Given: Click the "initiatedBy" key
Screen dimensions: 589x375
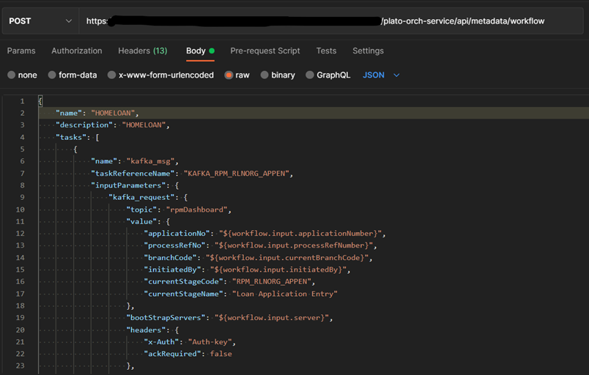Looking at the screenshot, I should tap(173, 270).
